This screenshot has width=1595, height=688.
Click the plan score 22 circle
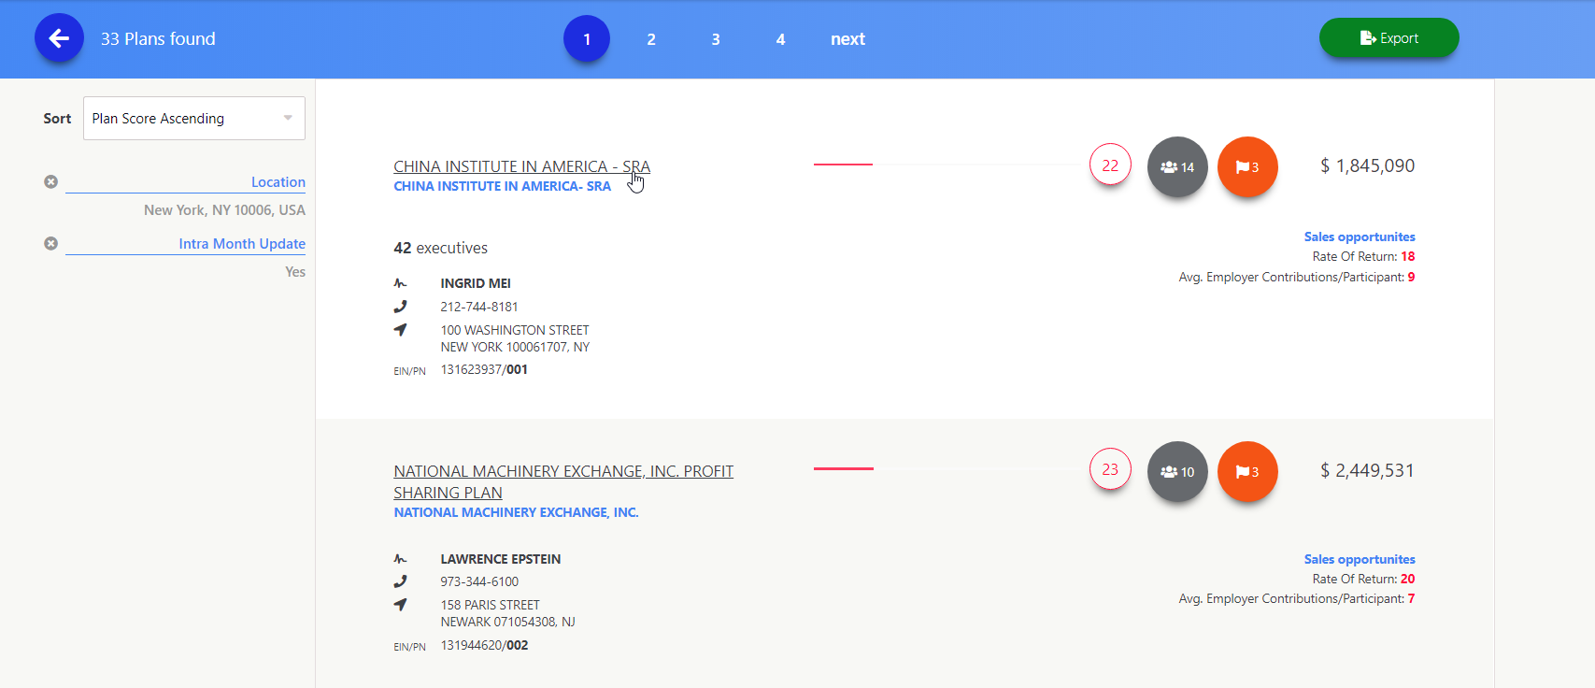point(1110,165)
